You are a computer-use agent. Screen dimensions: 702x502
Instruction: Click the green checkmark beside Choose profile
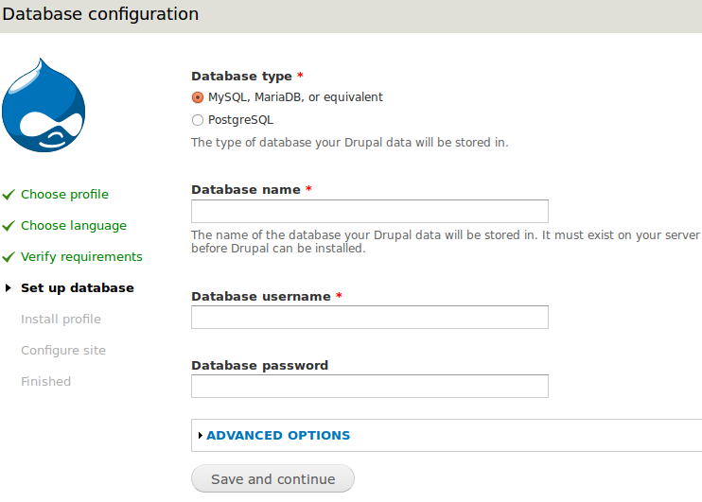[9, 195]
